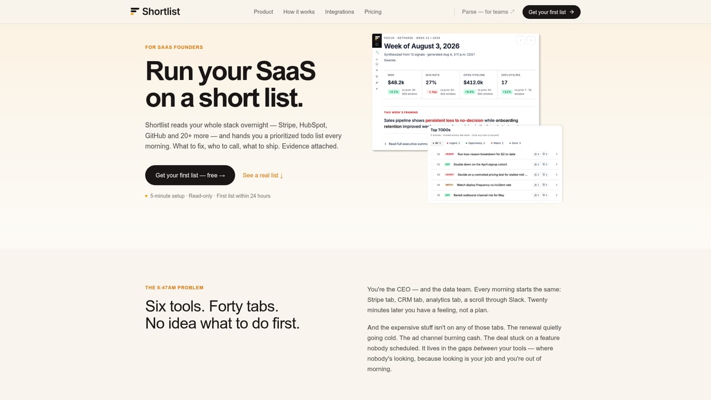Click the Shortlist logo in the header
The image size is (711, 400).
point(155,12)
